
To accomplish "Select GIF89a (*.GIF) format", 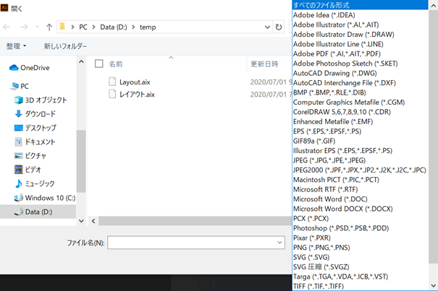I will coord(360,141).
